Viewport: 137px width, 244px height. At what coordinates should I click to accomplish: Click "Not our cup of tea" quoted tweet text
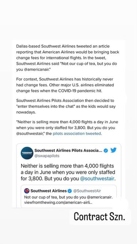click(x=68, y=197)
